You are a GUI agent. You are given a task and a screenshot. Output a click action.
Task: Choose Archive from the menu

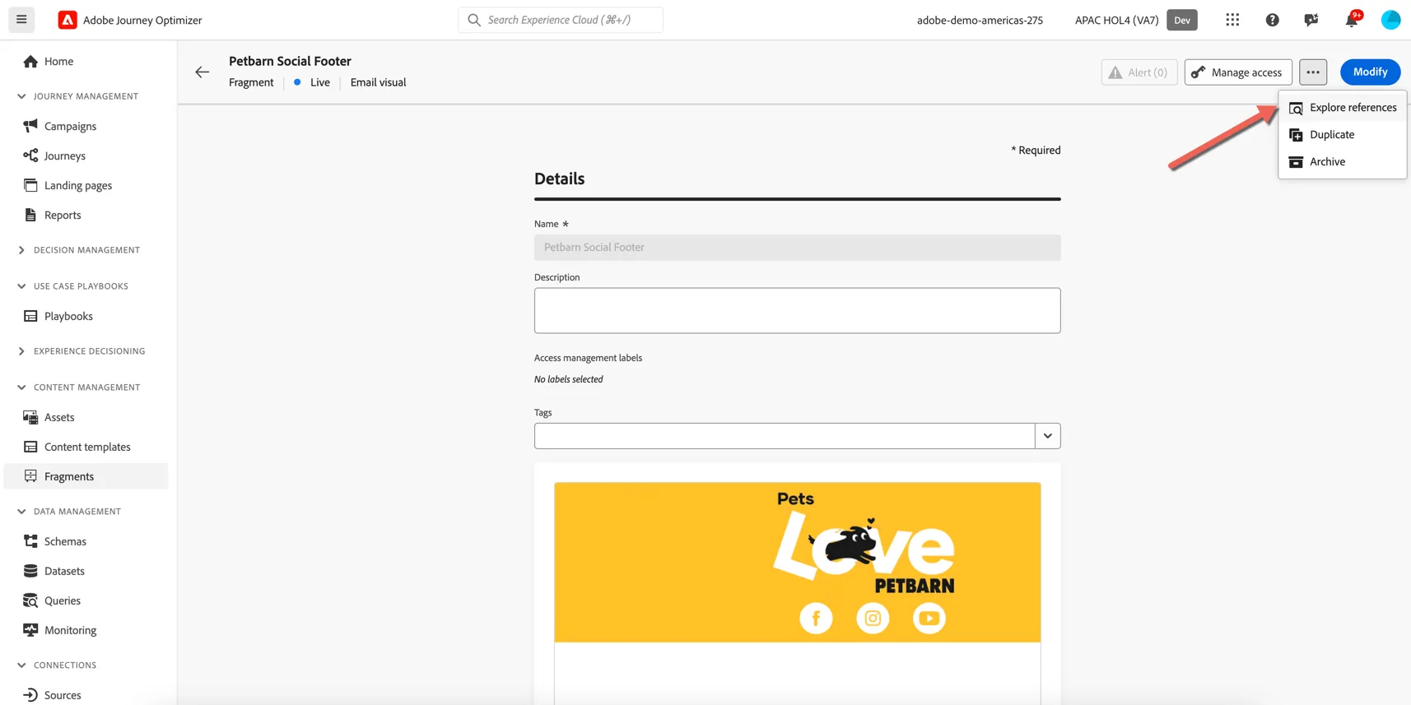(x=1343, y=162)
